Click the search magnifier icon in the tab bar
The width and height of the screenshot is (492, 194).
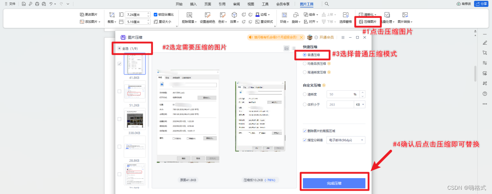(x=327, y=4)
